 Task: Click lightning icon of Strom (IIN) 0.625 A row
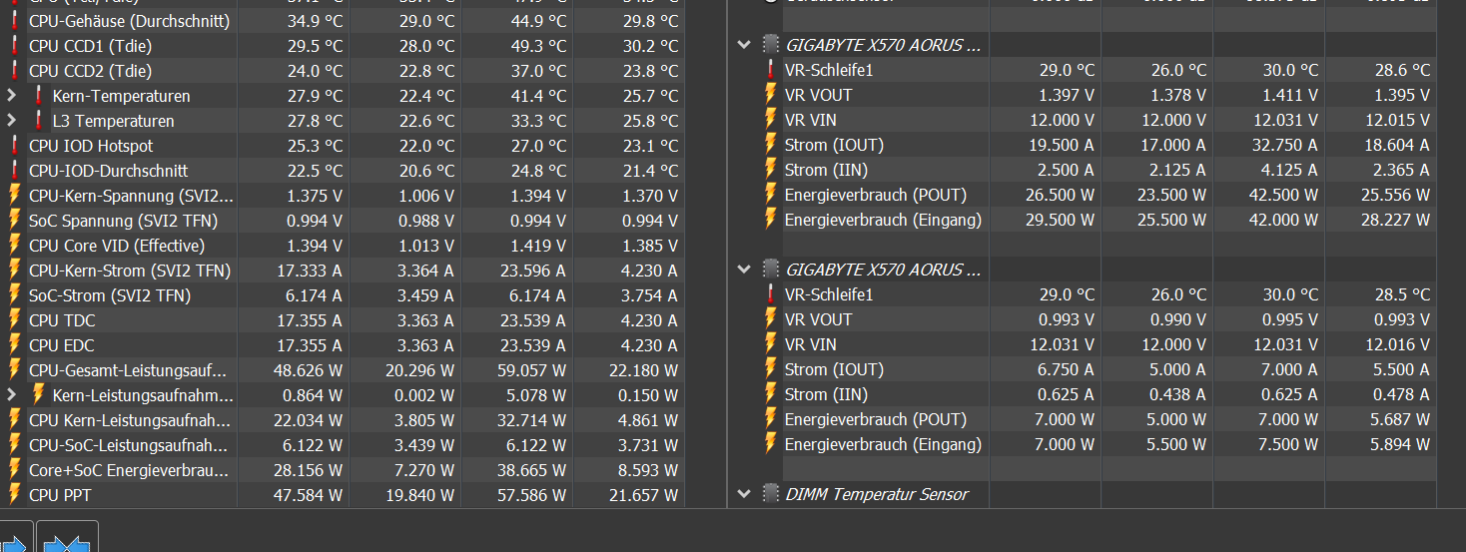coord(771,394)
